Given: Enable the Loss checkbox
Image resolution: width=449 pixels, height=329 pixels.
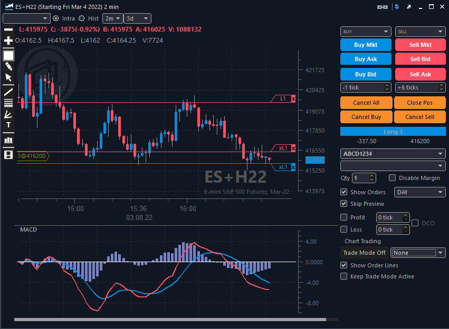Looking at the screenshot, I should [x=343, y=230].
